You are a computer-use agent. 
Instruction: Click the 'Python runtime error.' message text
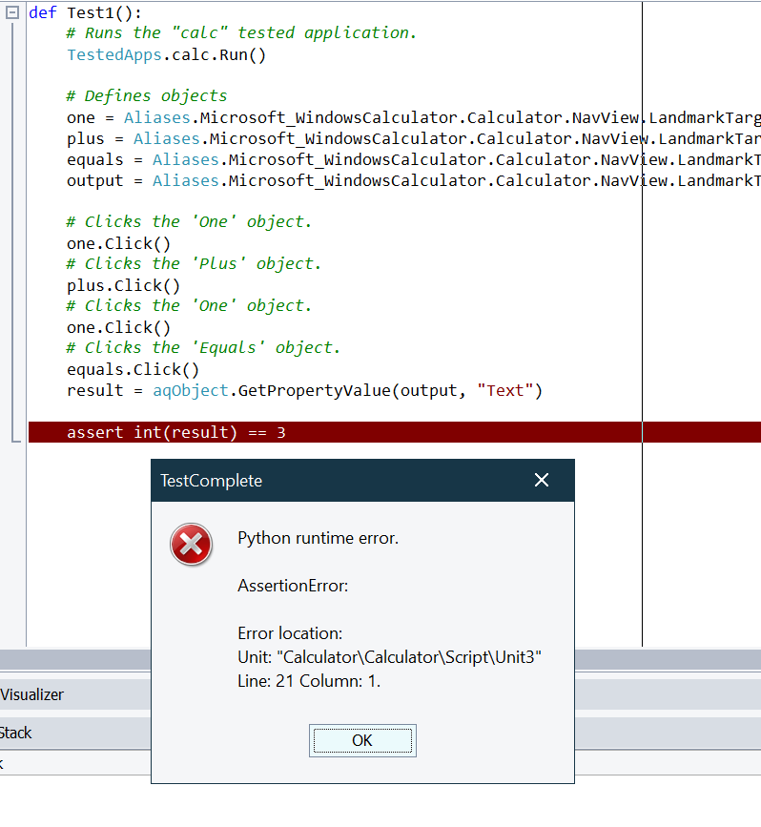(318, 538)
